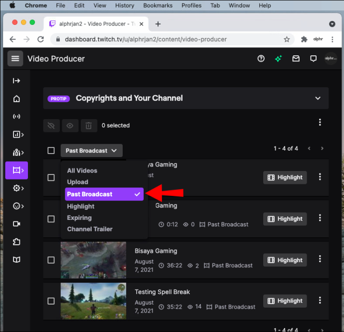This screenshot has height=332, width=344.
Task: Select Expiring in the filter list
Action: [x=79, y=218]
